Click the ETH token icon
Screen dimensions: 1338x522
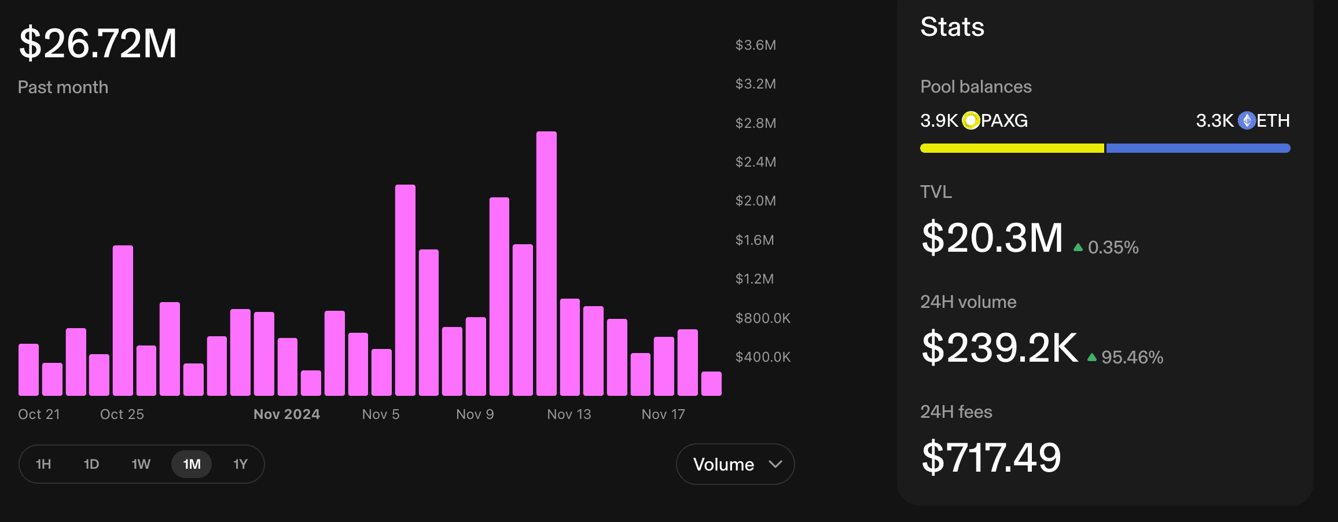click(1246, 120)
